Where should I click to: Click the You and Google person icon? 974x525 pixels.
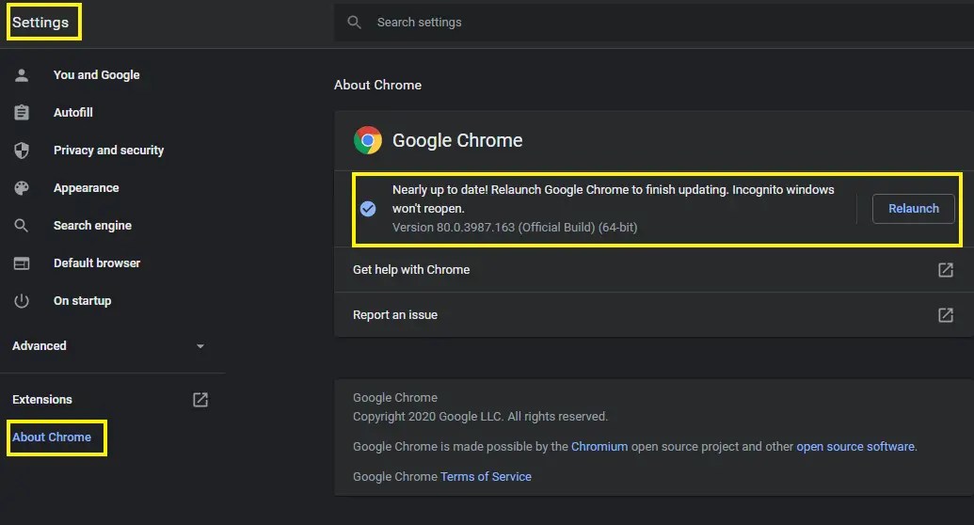22,75
